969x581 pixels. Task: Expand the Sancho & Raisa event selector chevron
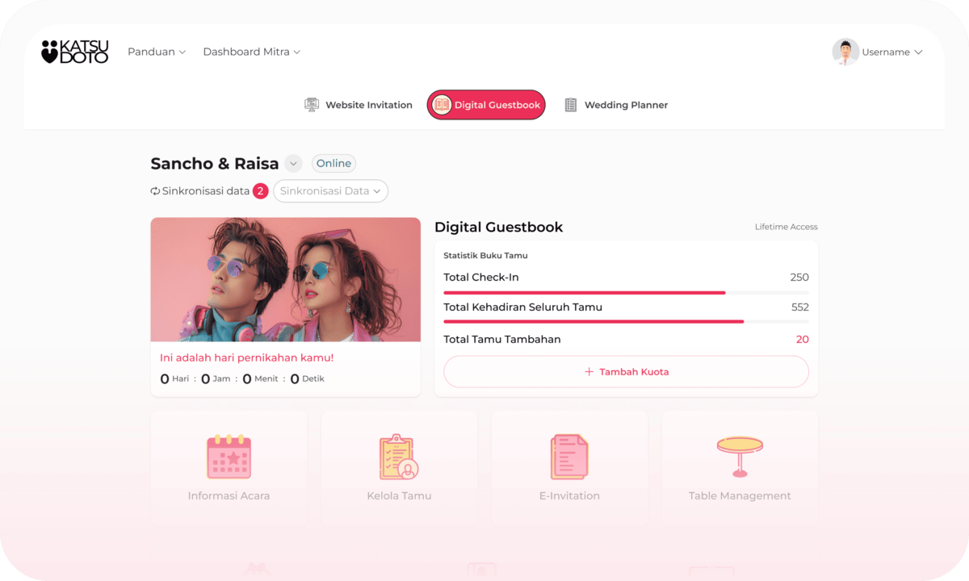[294, 164]
